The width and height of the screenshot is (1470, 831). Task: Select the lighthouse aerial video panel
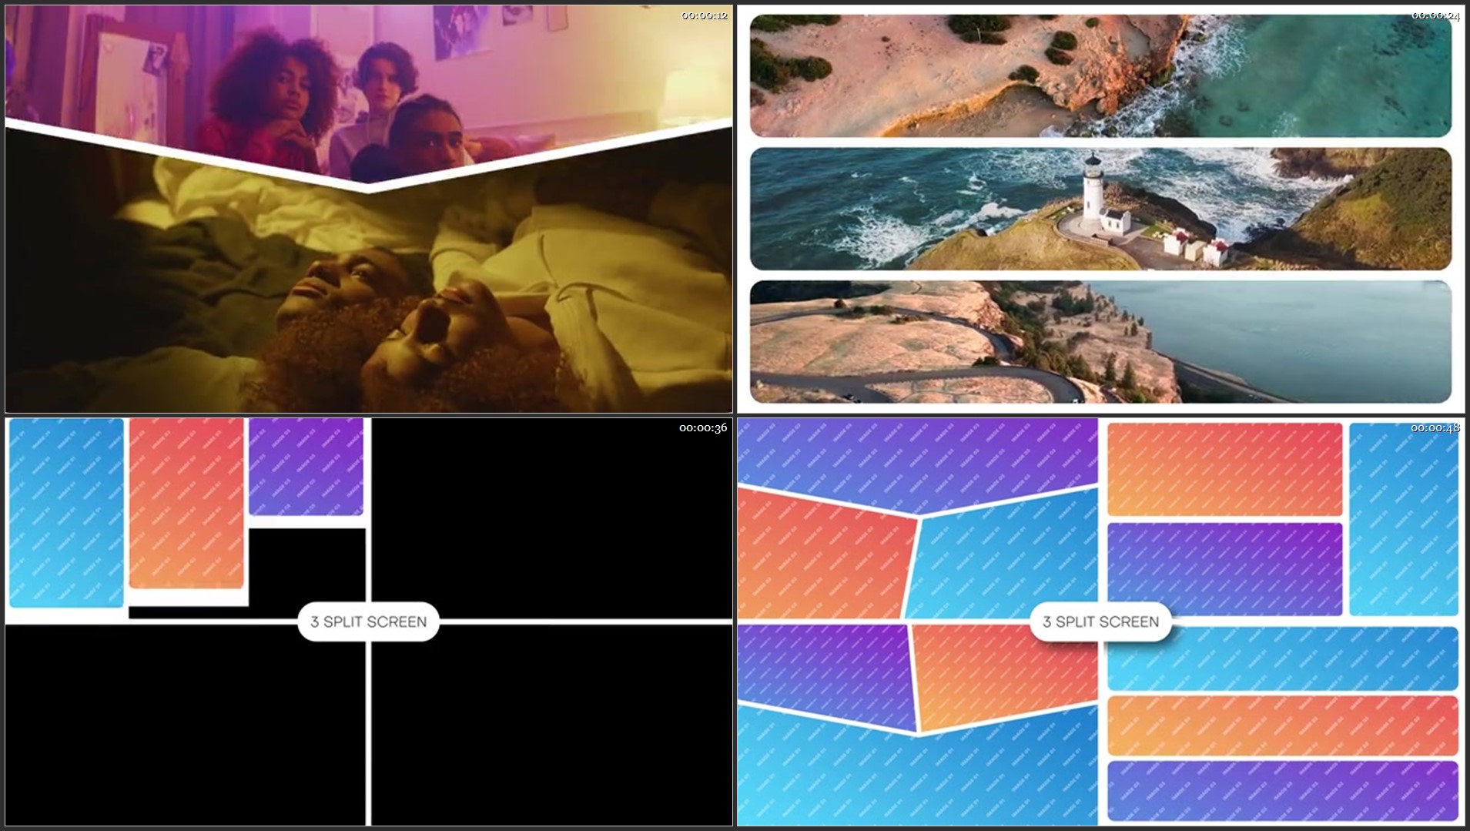point(1100,209)
